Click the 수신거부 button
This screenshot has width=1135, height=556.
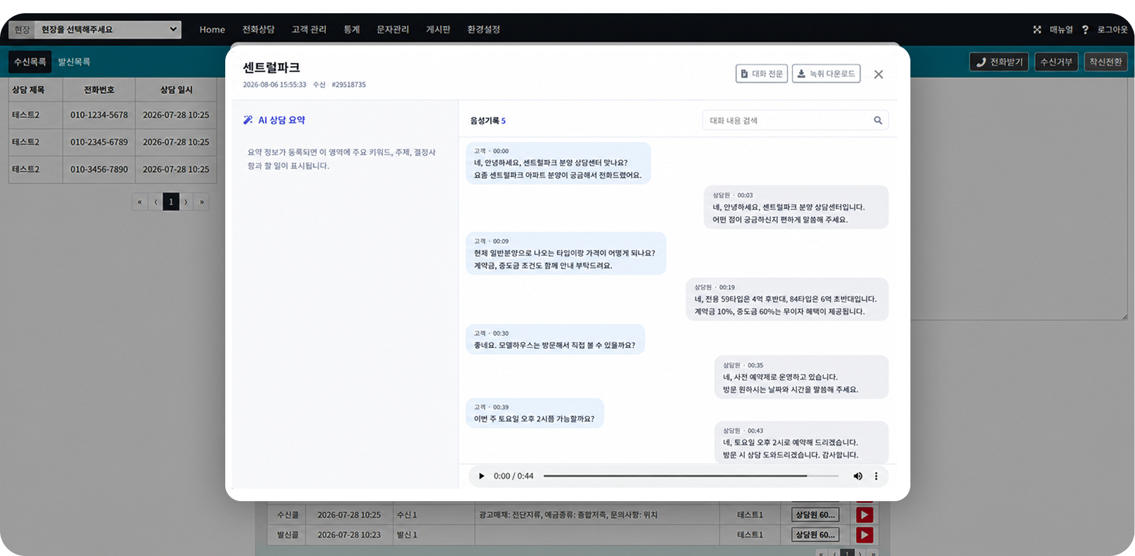[1056, 62]
